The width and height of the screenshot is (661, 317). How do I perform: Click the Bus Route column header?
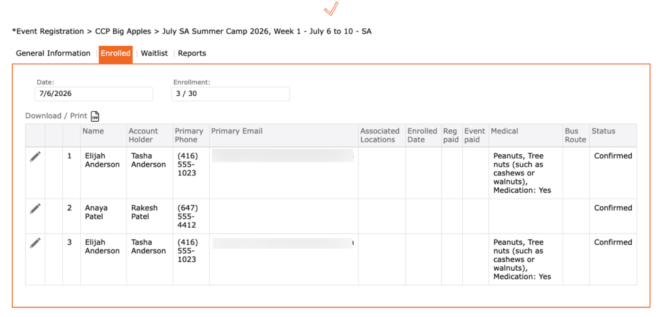[575, 135]
